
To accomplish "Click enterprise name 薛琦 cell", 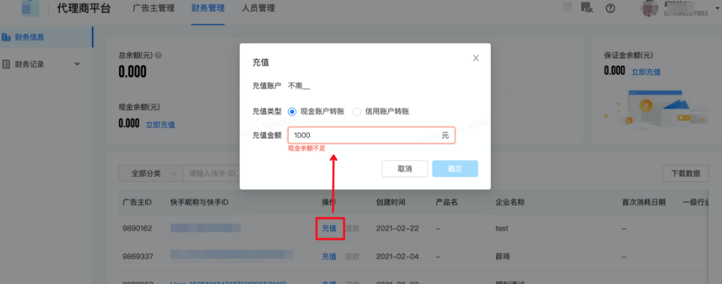I will click(x=502, y=256).
